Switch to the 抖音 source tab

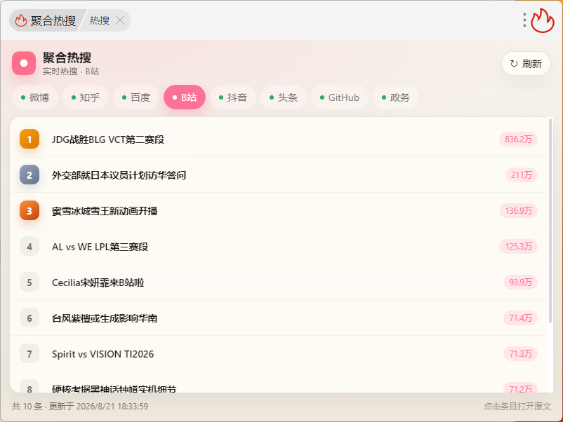(233, 97)
